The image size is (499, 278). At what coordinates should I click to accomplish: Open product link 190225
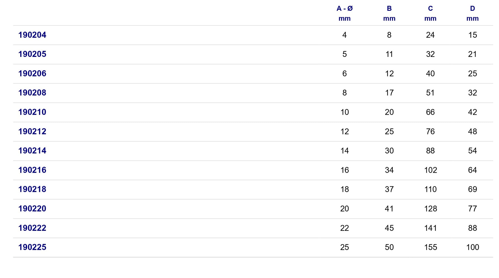click(32, 247)
